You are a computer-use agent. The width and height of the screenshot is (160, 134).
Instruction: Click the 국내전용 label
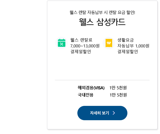coord(85,95)
